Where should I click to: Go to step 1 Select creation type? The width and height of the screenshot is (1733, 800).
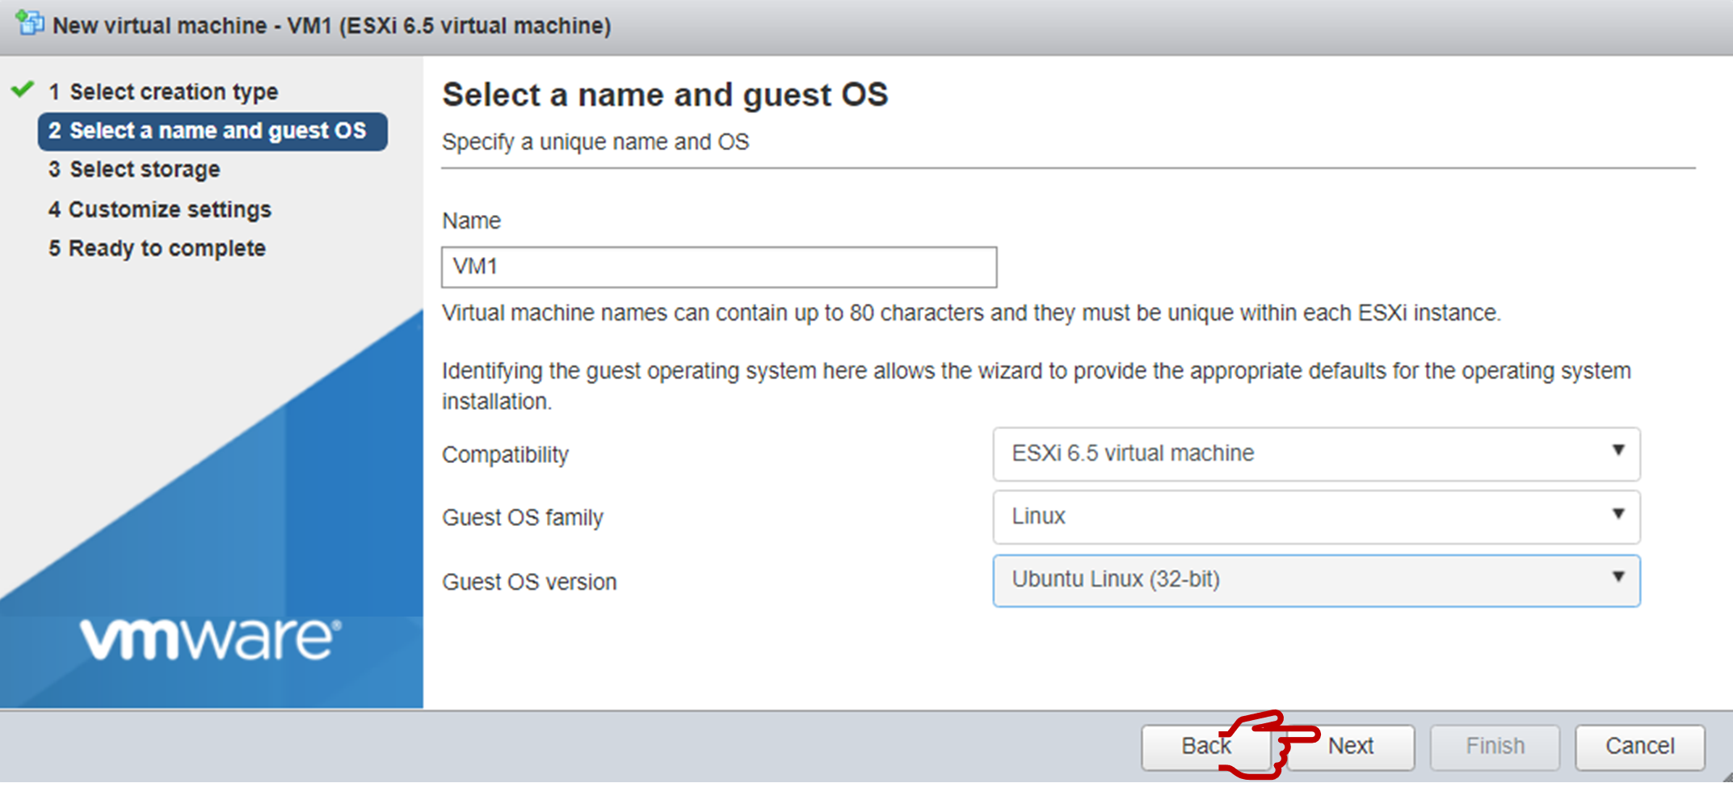pos(162,91)
